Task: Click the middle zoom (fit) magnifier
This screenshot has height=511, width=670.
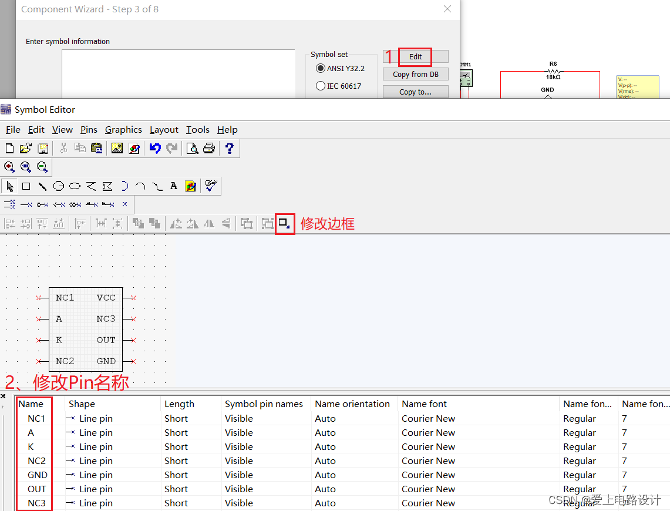Action: click(x=26, y=167)
